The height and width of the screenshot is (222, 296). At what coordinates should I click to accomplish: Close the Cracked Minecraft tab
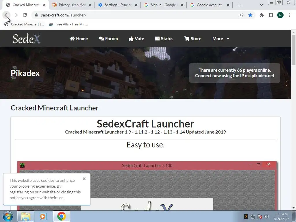(44, 5)
